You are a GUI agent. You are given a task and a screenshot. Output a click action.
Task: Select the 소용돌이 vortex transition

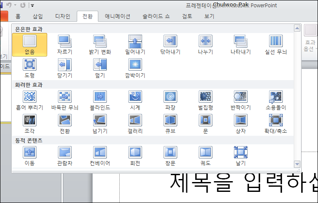point(276,100)
